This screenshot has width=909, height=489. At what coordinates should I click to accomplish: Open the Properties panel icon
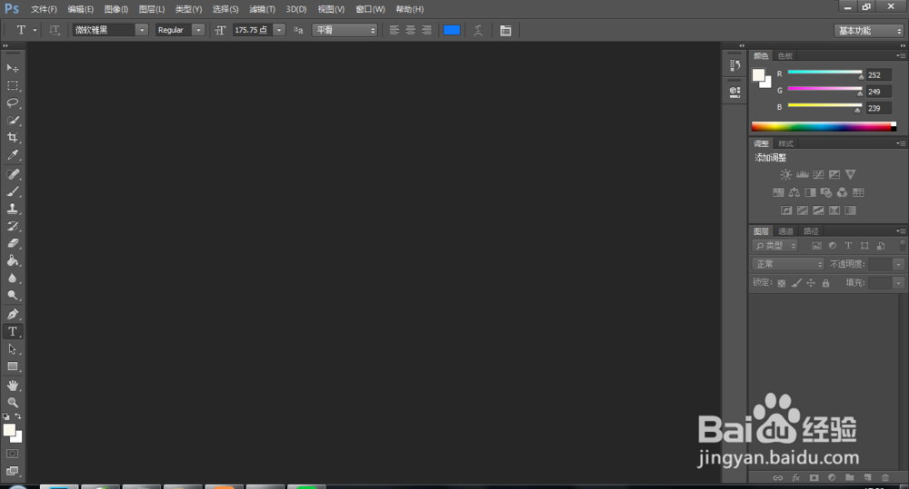(x=734, y=92)
